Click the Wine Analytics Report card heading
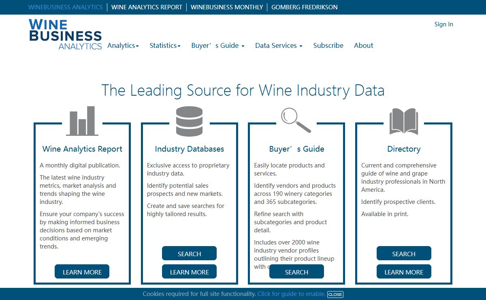Screen dimensions: 486x300 click(82, 149)
